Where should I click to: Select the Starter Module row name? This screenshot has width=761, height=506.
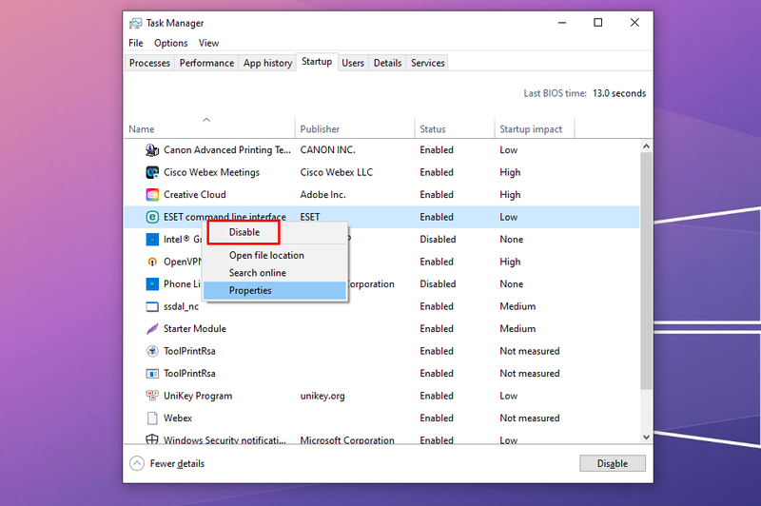(195, 328)
